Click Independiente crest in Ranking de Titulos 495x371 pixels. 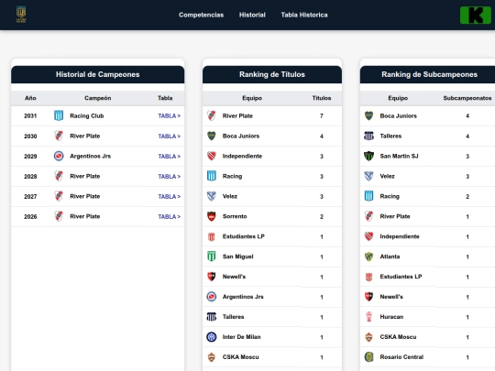point(212,156)
